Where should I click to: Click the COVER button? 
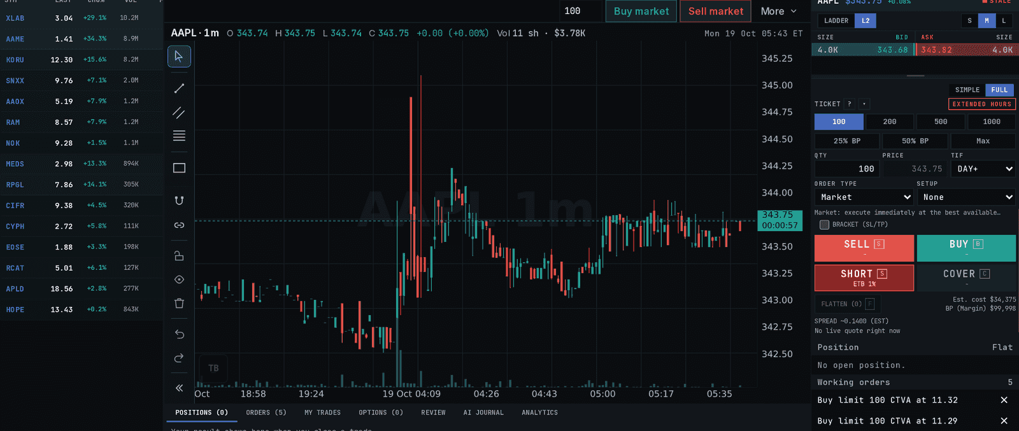point(966,278)
